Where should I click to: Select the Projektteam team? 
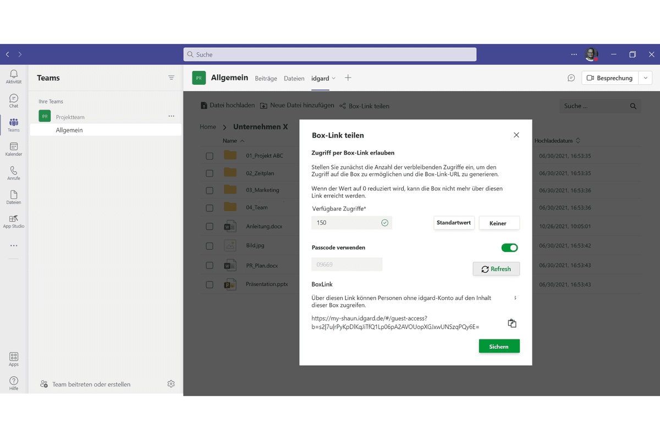pyautogui.click(x=70, y=117)
